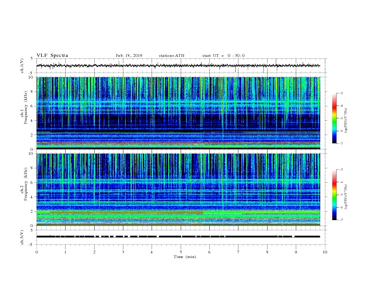
Task: Select the ch.2 color bar log(PSD) label
Action: click(346, 197)
